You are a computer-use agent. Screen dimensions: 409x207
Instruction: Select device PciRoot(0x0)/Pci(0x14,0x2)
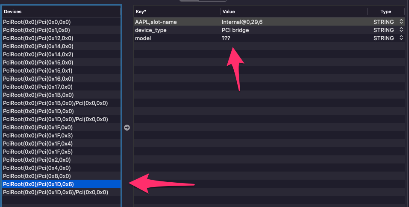click(61, 54)
